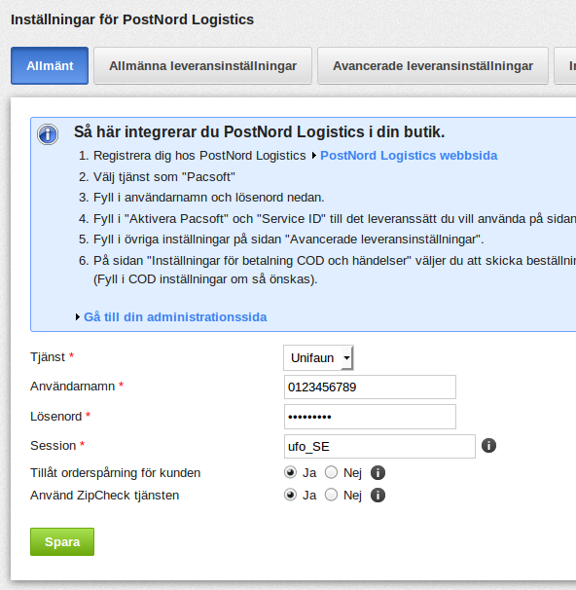Open Avancerade leveransinställningar tab

433,65
